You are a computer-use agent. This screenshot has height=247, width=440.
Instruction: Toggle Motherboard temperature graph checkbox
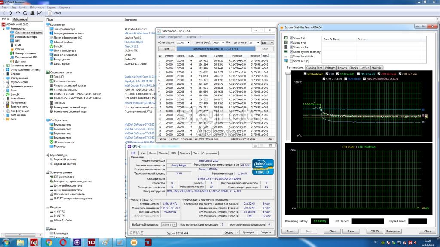coord(305,74)
